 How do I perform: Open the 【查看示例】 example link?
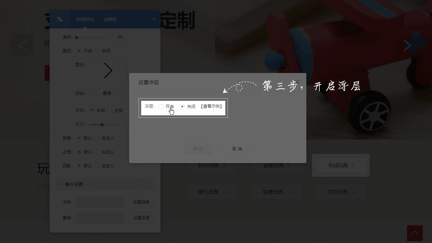click(211, 106)
